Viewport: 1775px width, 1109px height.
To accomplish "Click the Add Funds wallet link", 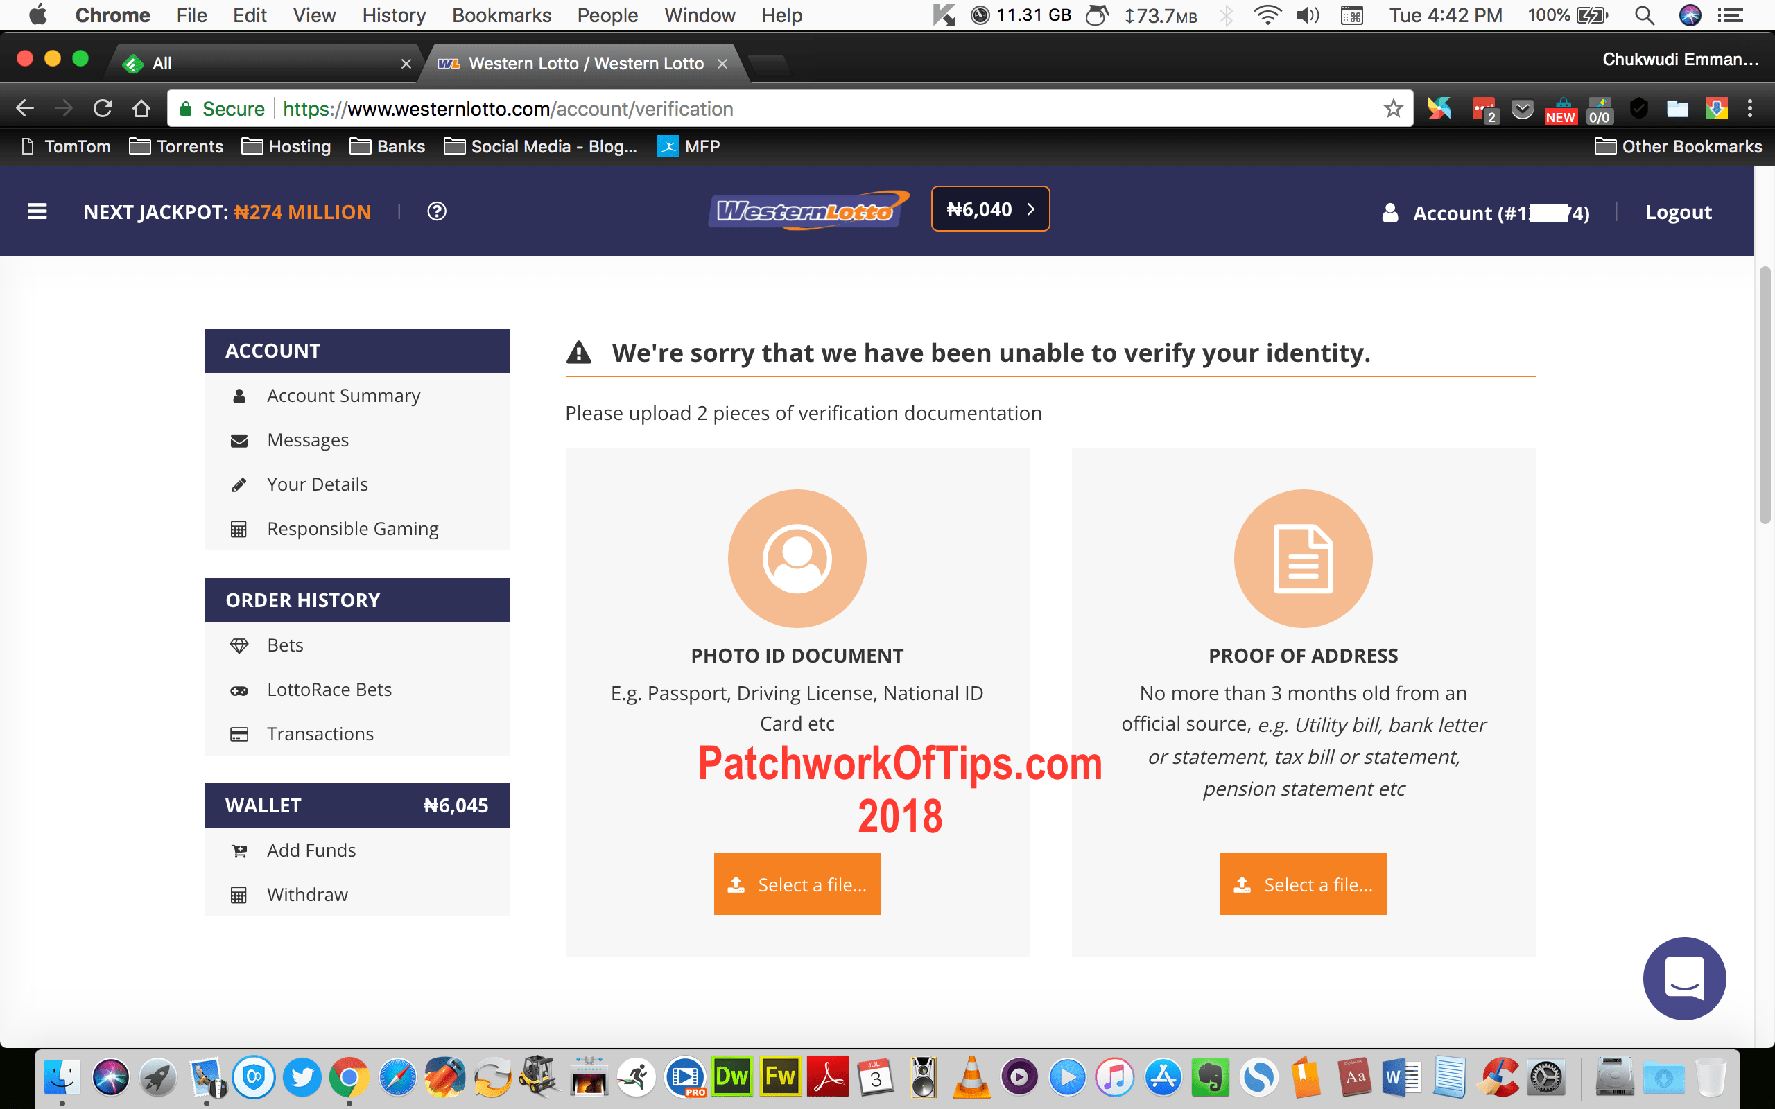I will [312, 848].
